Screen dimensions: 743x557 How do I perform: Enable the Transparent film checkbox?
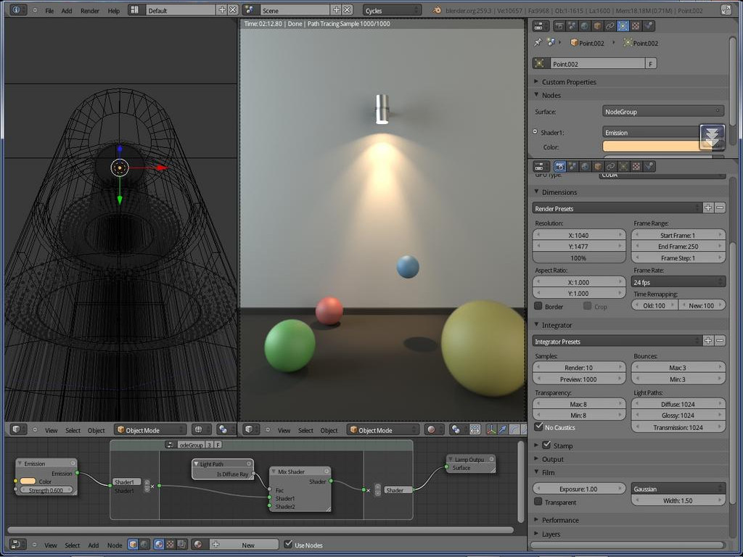coord(538,502)
